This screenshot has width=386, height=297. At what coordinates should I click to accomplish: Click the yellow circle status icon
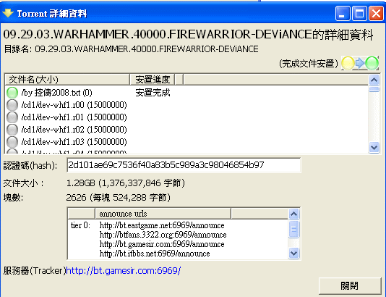click(x=348, y=64)
